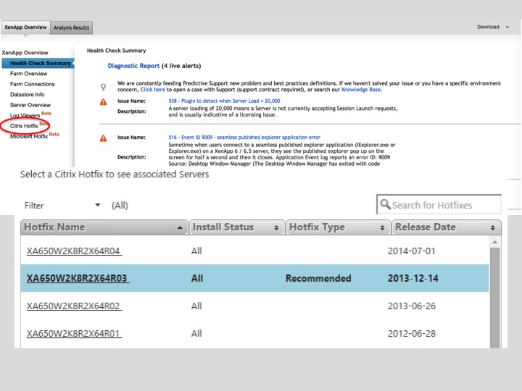The image size is (522, 391).
Task: Expand the Filter dropdown
Action: click(x=62, y=206)
